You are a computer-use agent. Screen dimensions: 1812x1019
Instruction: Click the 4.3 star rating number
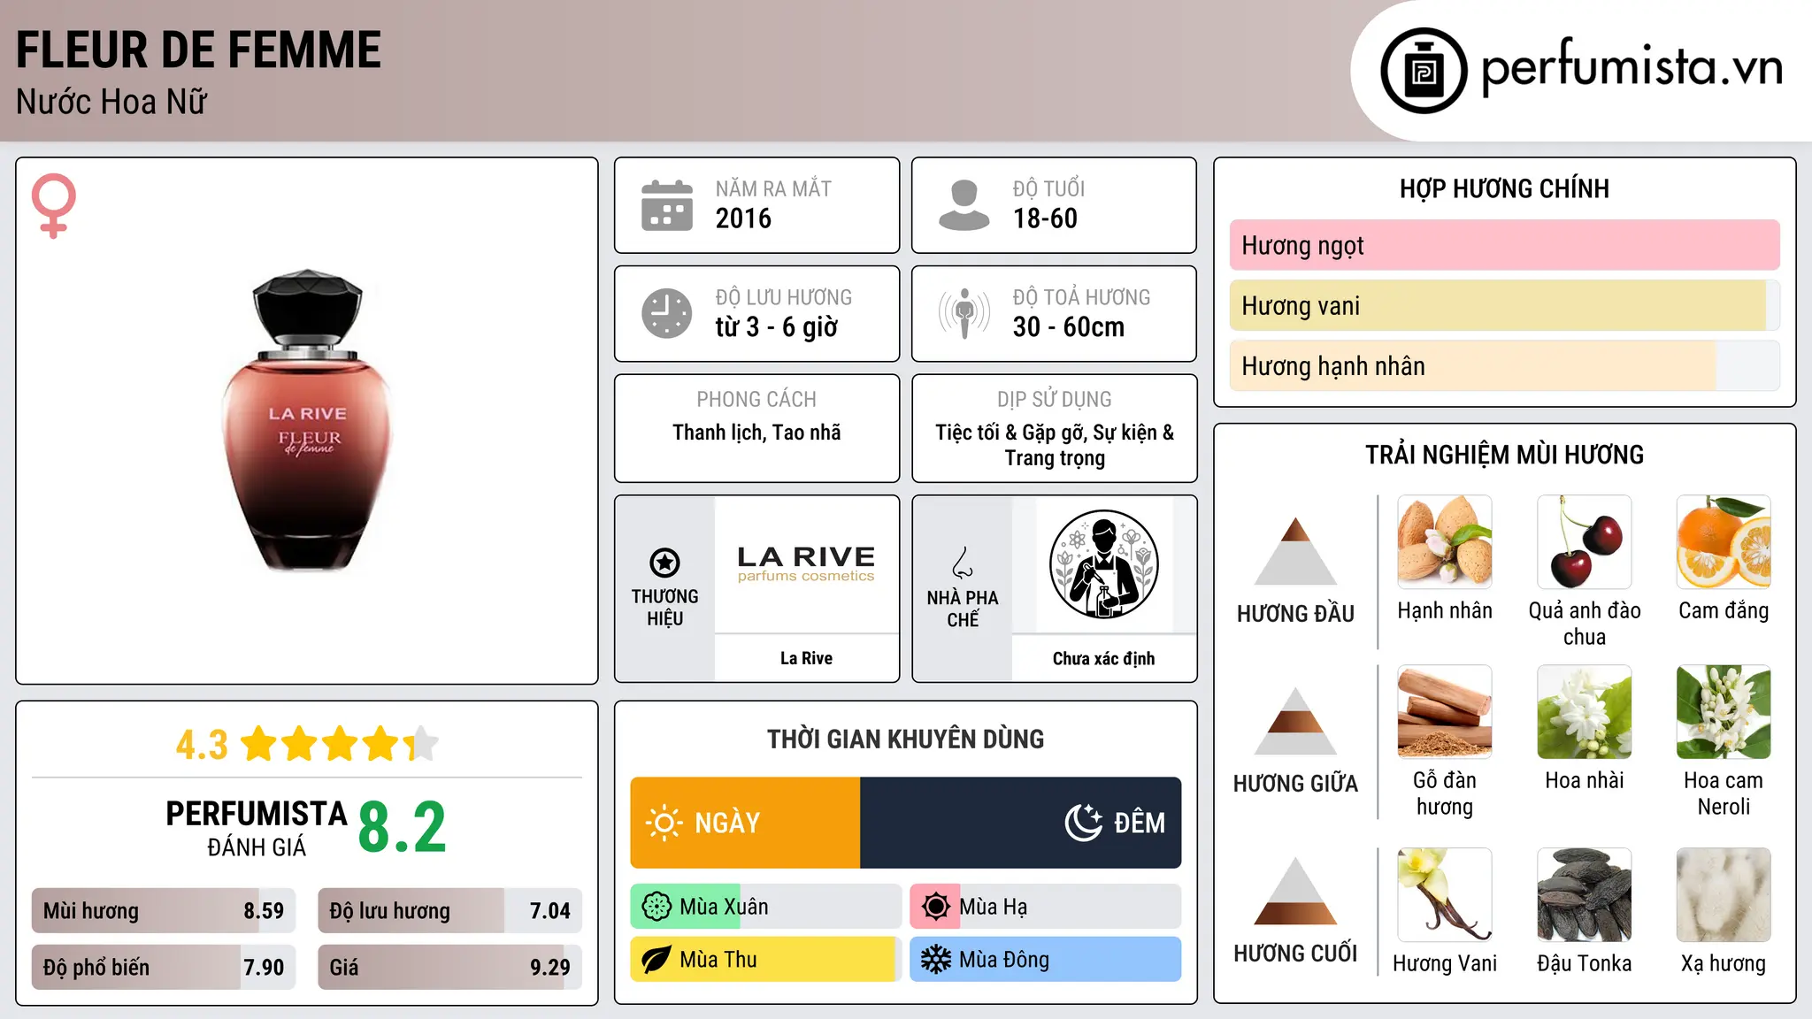[x=202, y=745]
